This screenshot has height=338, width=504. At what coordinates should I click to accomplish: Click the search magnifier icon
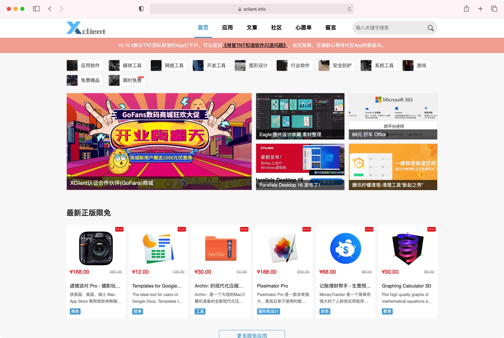[430, 28]
